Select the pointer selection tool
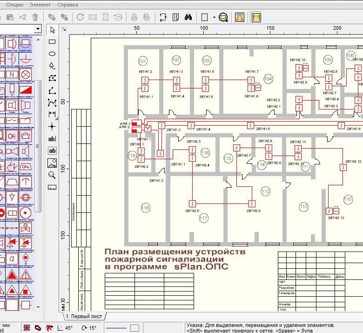 52,30
